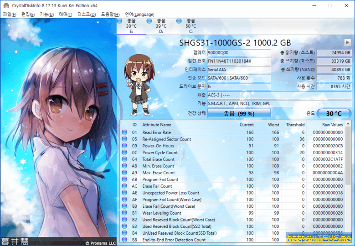This screenshot has width=355, height=246.
Task: Click the serial number field FN11N48711030184X
Action: 239,61
